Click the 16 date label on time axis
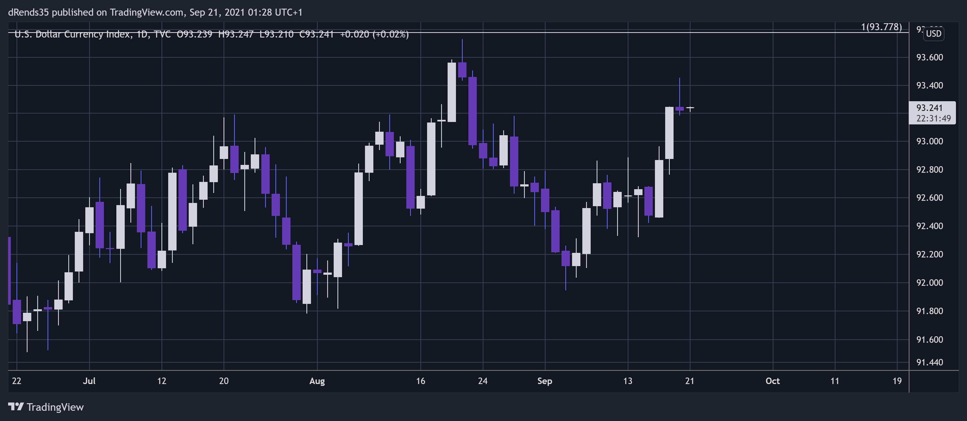This screenshot has height=421, width=967. [420, 381]
